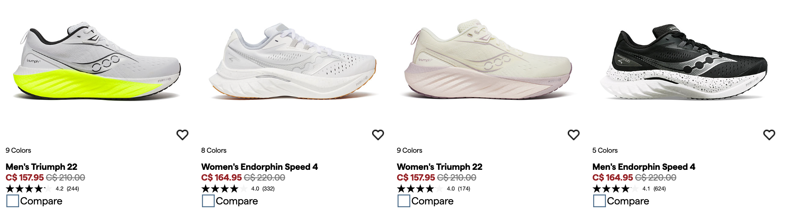Open Women's Endorphin Speed 4 title link
Screen dimensions: 786x210
click(x=260, y=167)
